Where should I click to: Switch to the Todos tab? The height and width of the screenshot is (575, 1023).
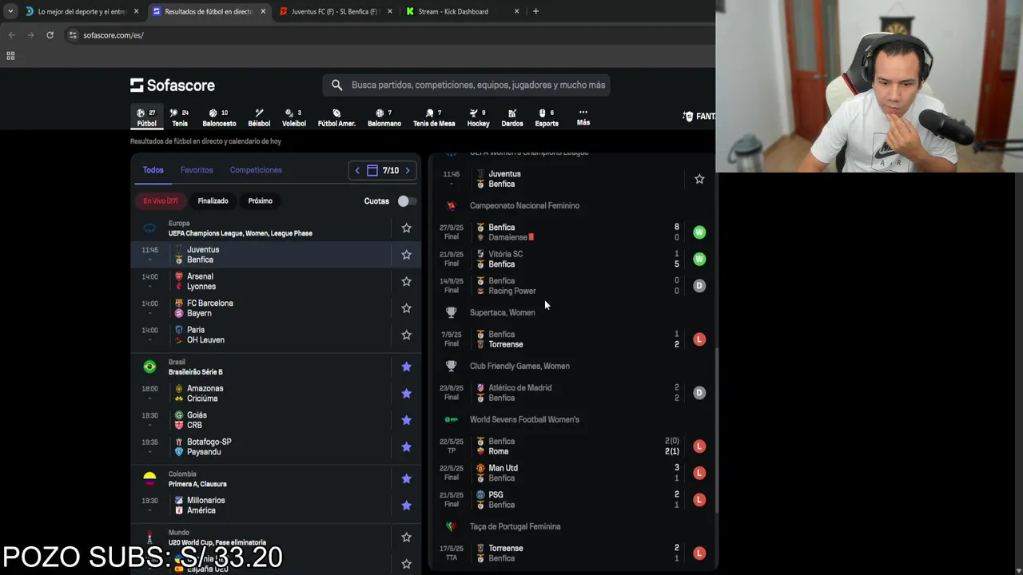pos(153,170)
